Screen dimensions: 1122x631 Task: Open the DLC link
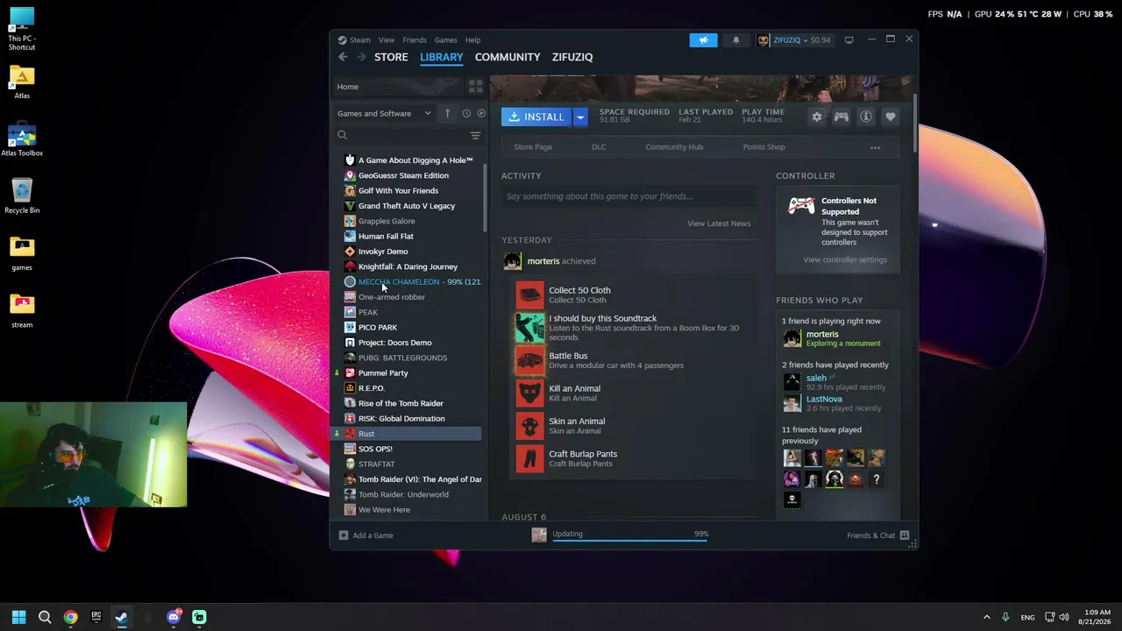(599, 147)
